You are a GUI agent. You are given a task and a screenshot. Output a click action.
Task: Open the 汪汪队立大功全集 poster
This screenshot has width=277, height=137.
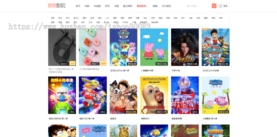tap(215, 47)
